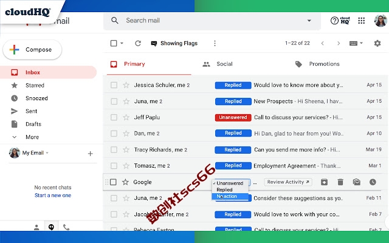389x243 pixels.
Task: Click Replied flag on Dan email
Action: pos(233,133)
